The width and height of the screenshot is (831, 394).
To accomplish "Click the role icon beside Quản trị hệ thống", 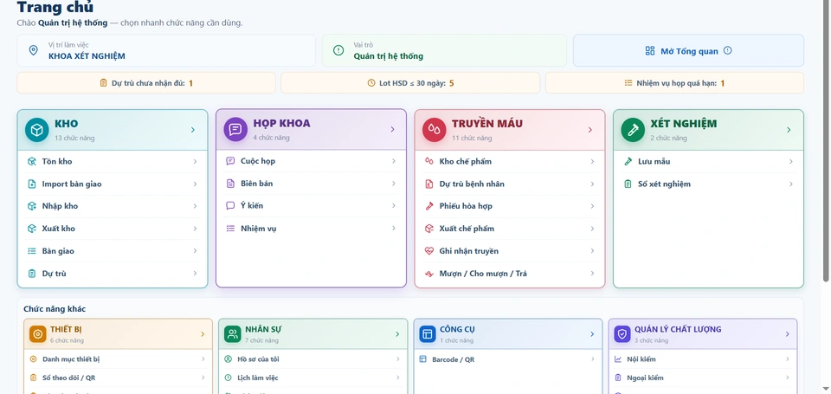I will pyautogui.click(x=338, y=50).
